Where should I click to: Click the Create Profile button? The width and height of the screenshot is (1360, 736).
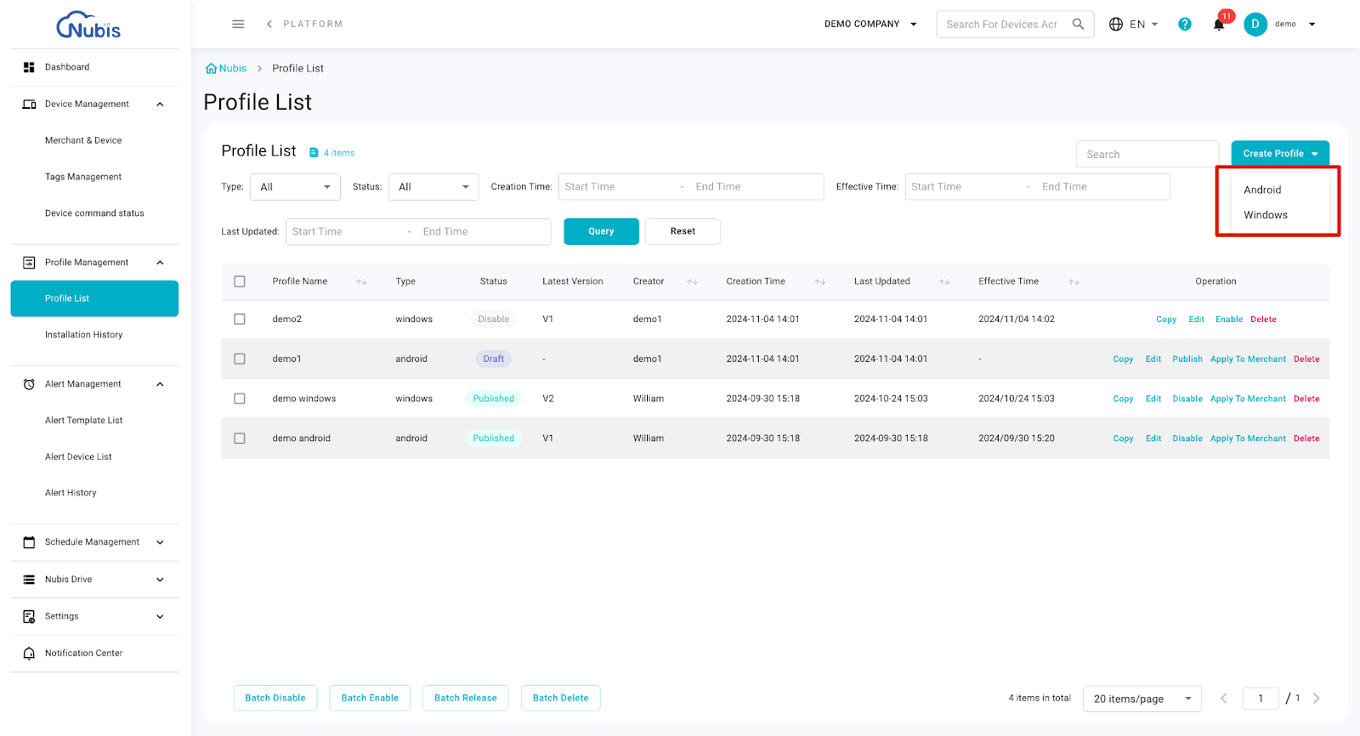[1280, 154]
